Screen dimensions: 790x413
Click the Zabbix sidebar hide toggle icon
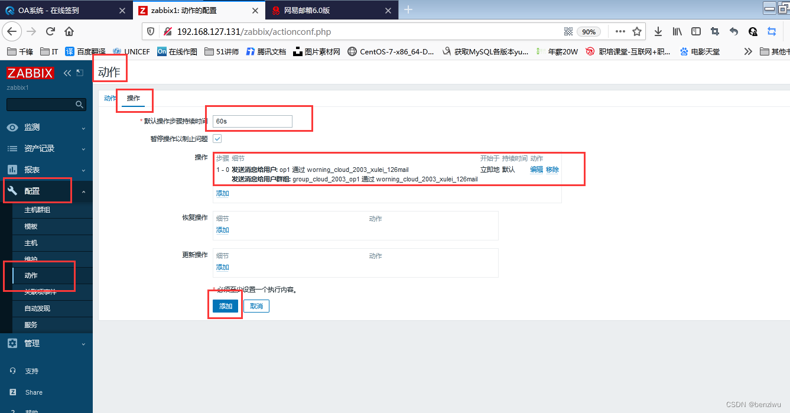tap(80, 73)
